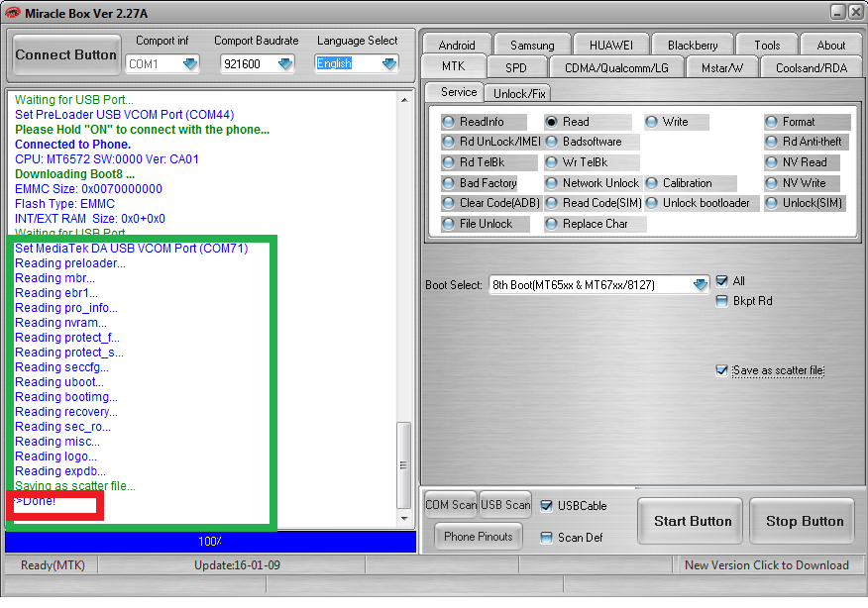Viewport: 868px width, 608px height.
Task: Open the Language Select dropdown arrow
Action: tap(389, 63)
